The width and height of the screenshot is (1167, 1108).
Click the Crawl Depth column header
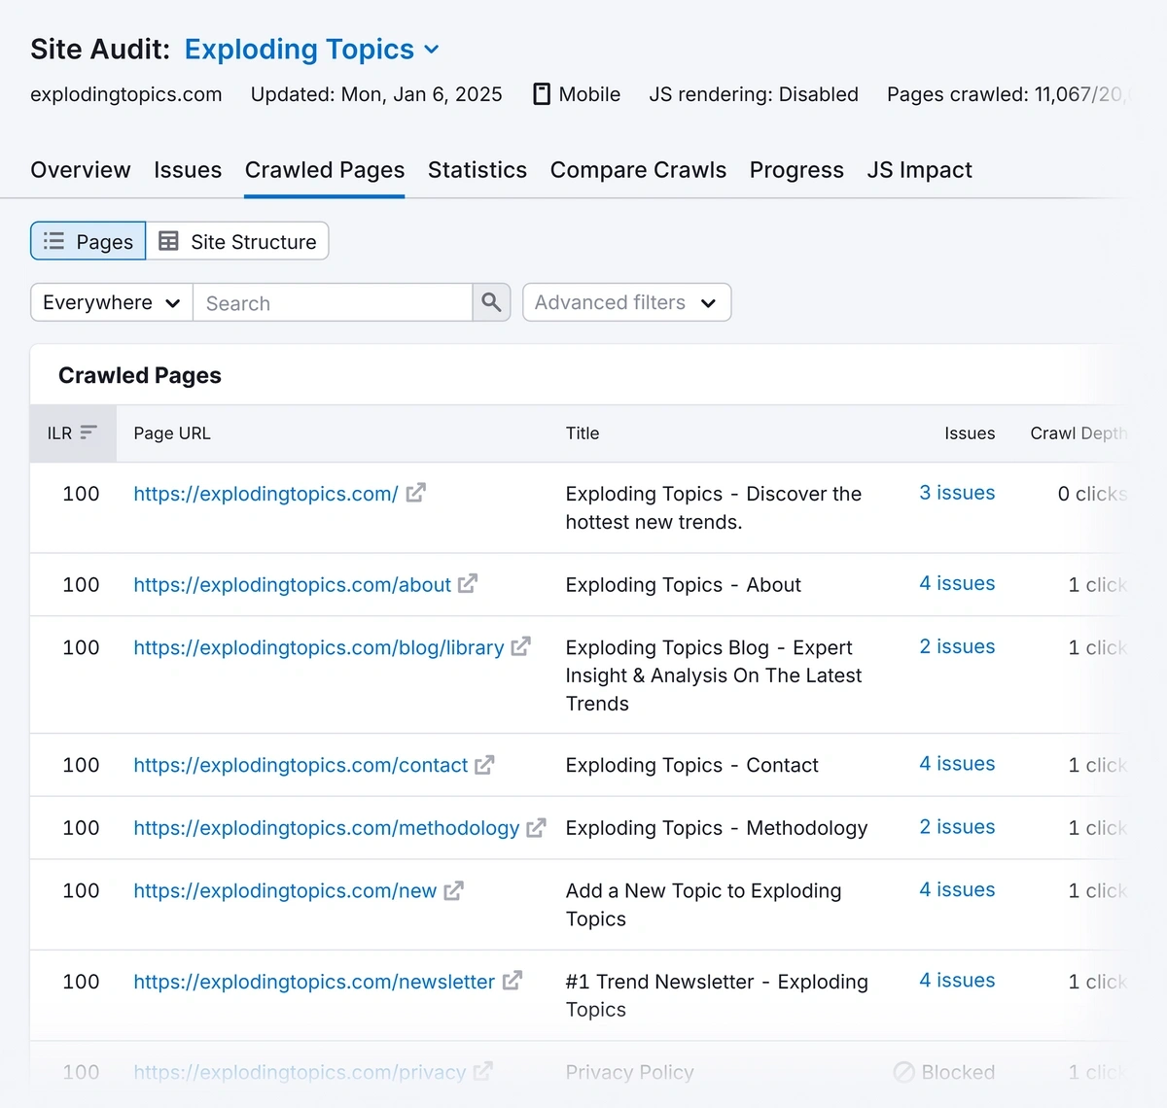click(x=1079, y=433)
